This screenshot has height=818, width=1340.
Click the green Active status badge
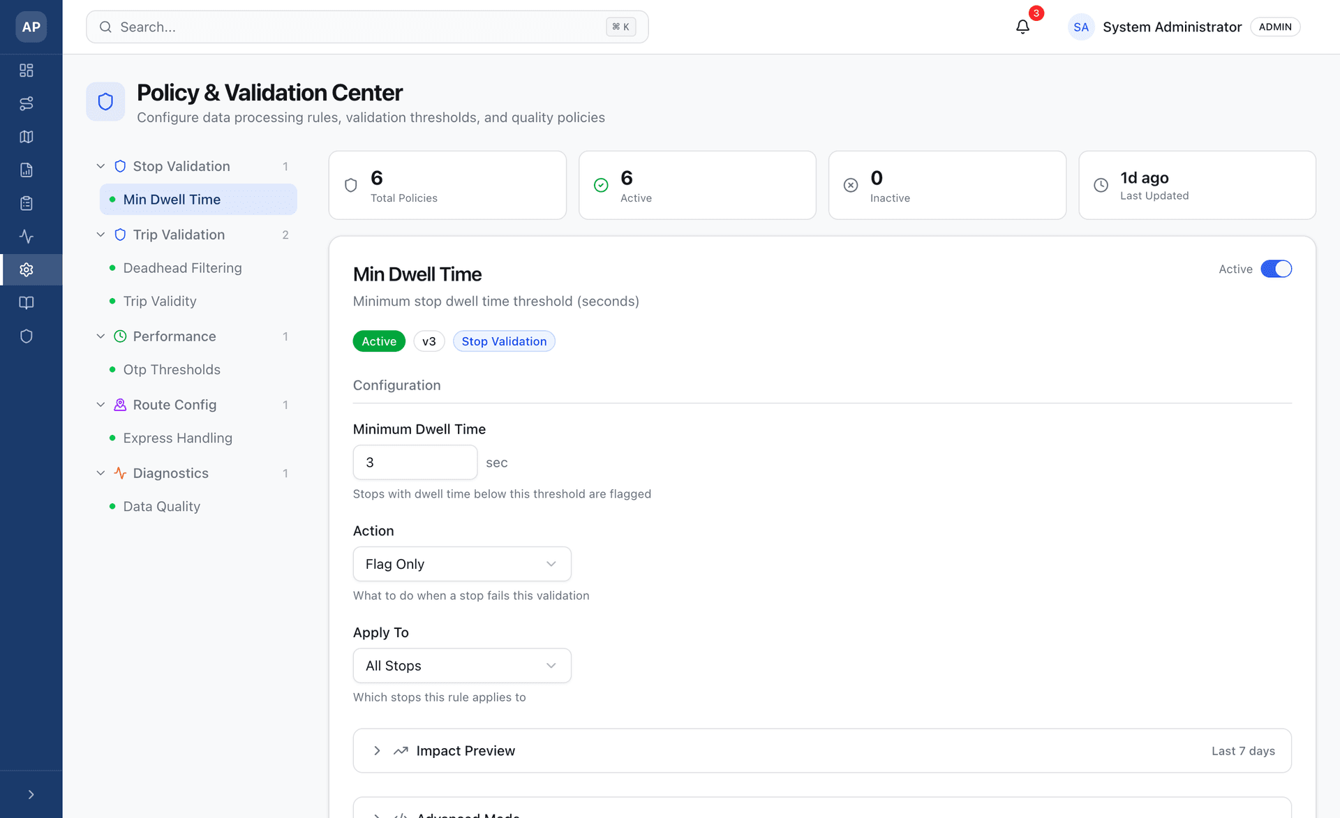pyautogui.click(x=379, y=341)
